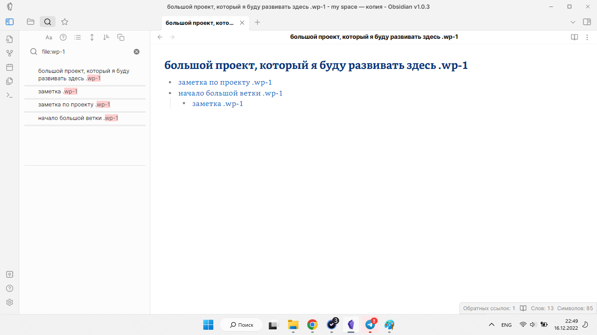This screenshot has height=335, width=597.
Task: Open Task View on taskbar
Action: (274, 325)
